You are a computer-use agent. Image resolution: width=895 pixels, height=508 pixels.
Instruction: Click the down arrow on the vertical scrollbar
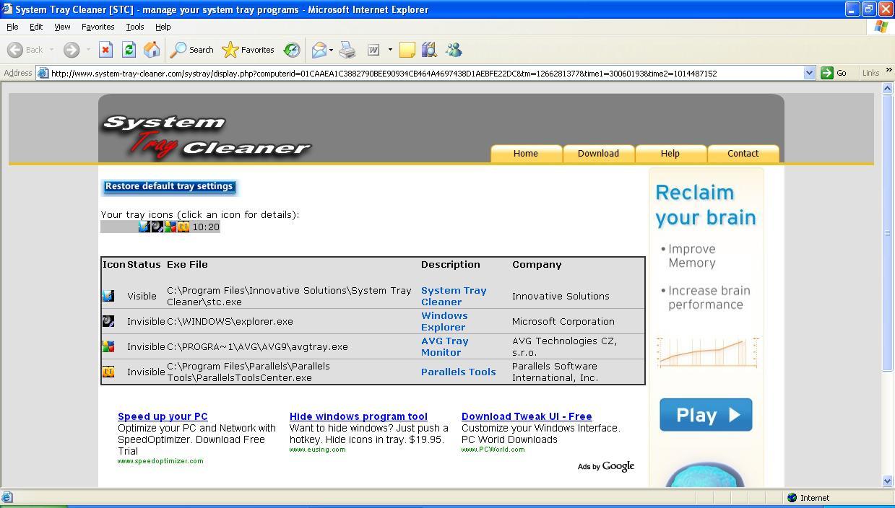pos(886,481)
